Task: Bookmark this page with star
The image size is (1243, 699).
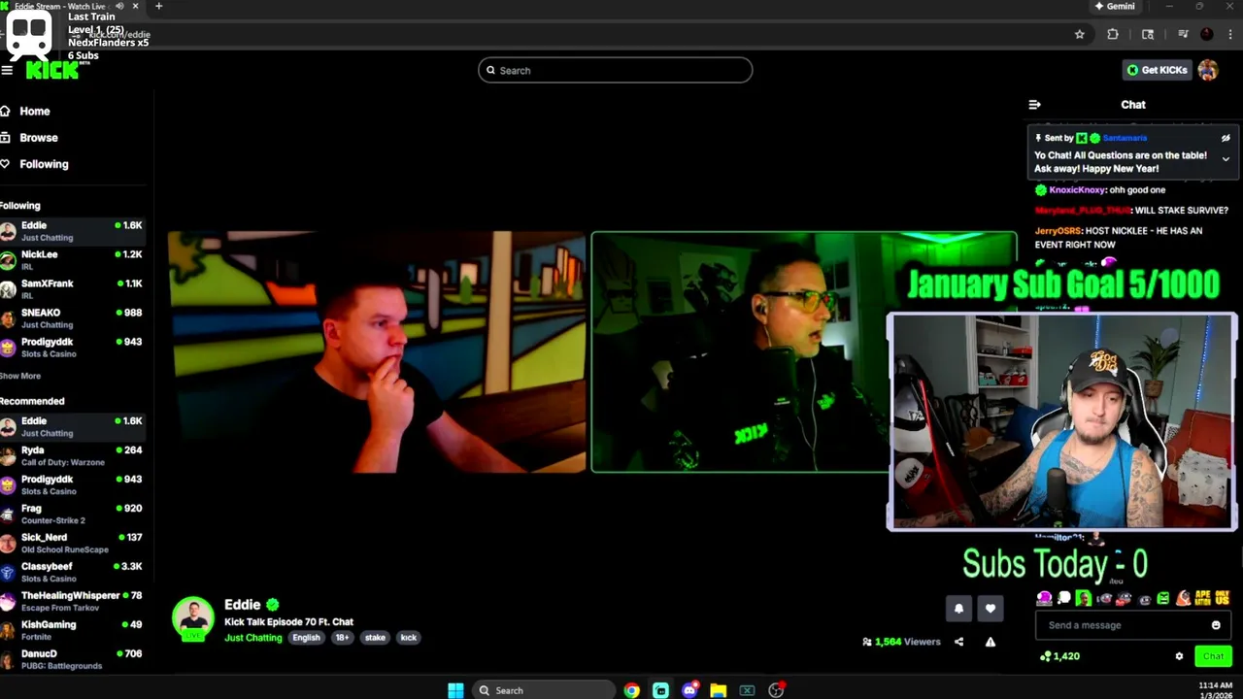Action: [1079, 34]
